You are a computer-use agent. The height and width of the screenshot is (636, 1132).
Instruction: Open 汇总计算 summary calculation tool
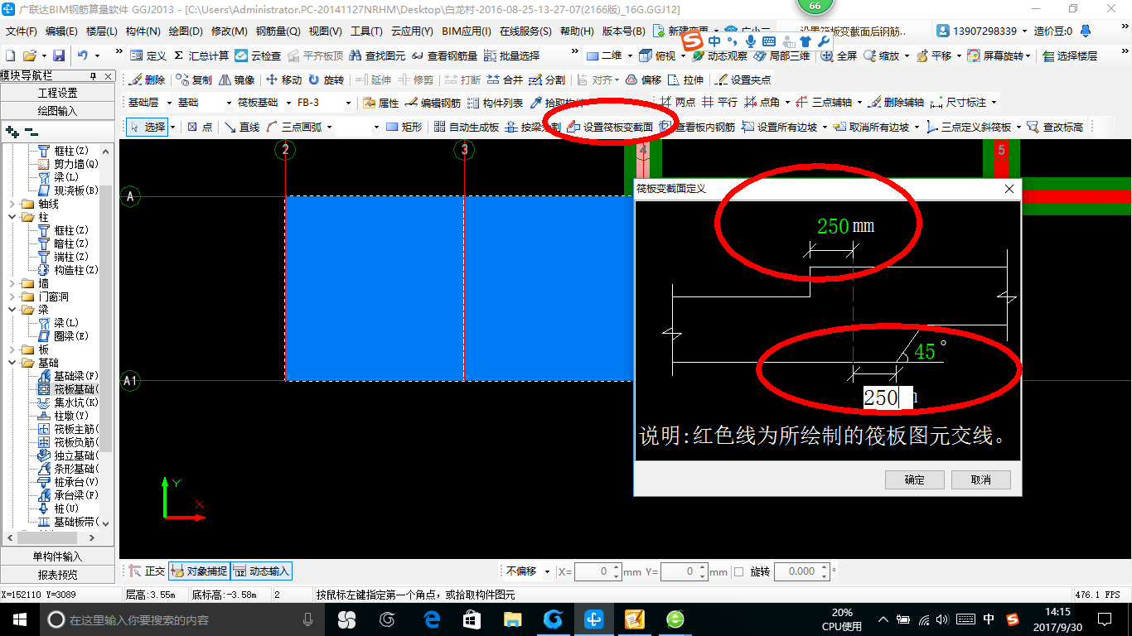(x=201, y=55)
